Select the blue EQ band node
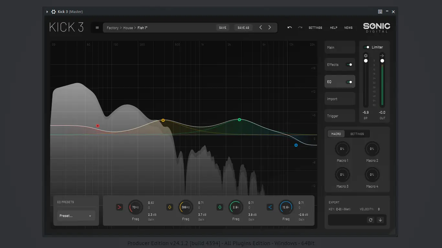442x248 pixels. pos(296,145)
